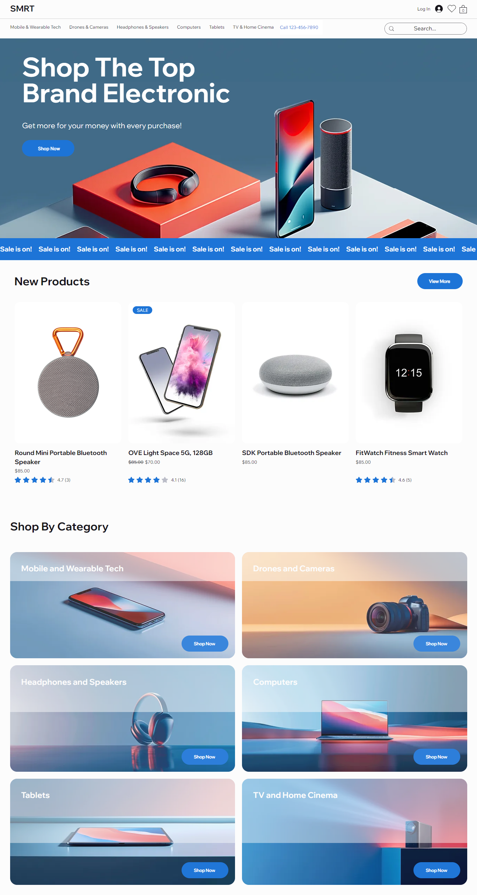This screenshot has height=895, width=477.
Task: Click the search magnifier icon
Action: [x=391, y=29]
